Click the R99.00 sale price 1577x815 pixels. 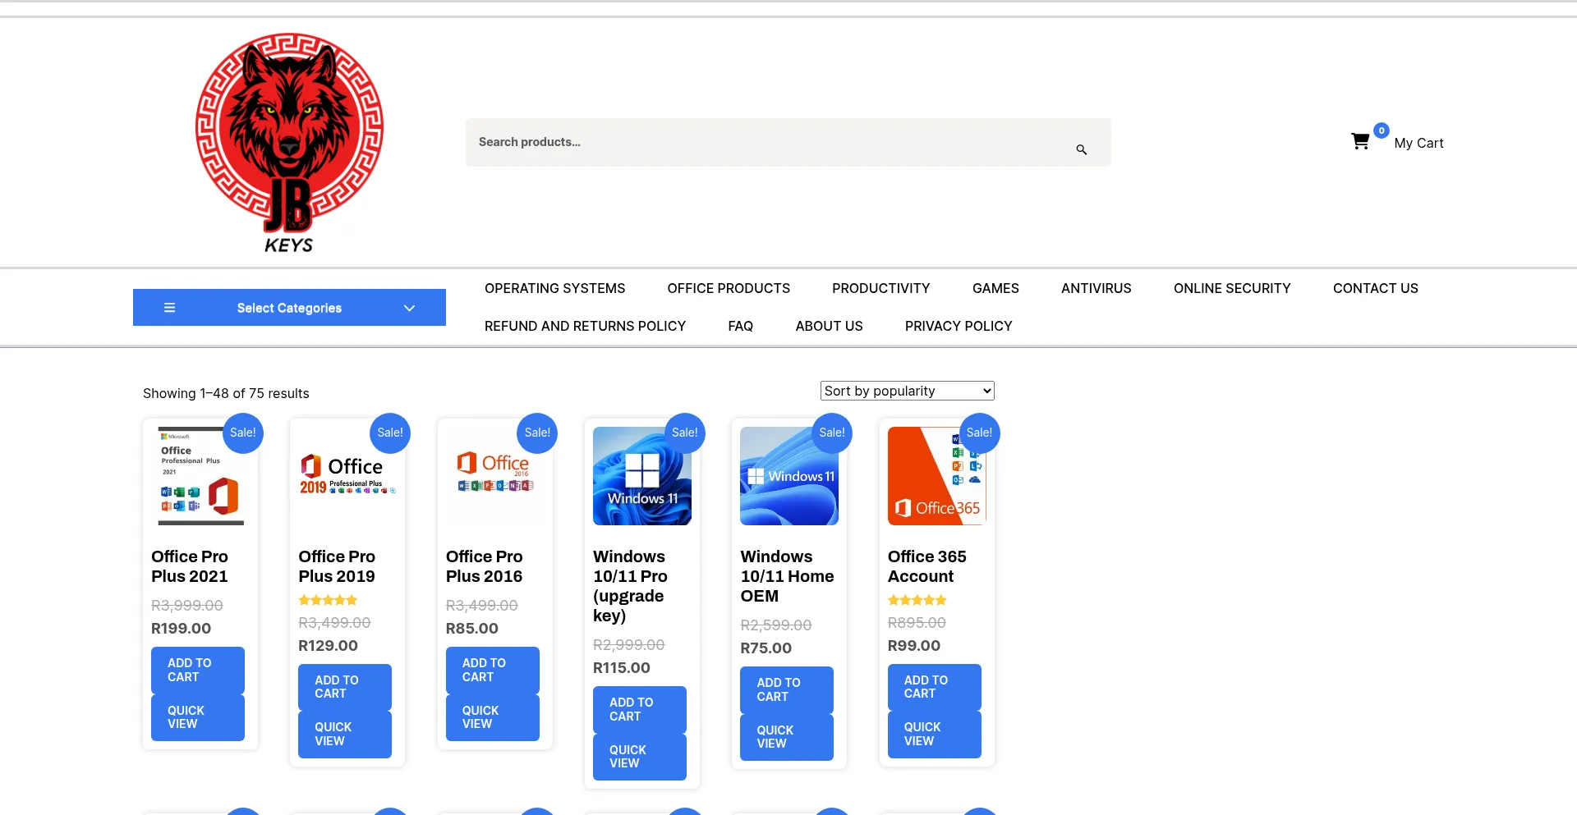(914, 646)
